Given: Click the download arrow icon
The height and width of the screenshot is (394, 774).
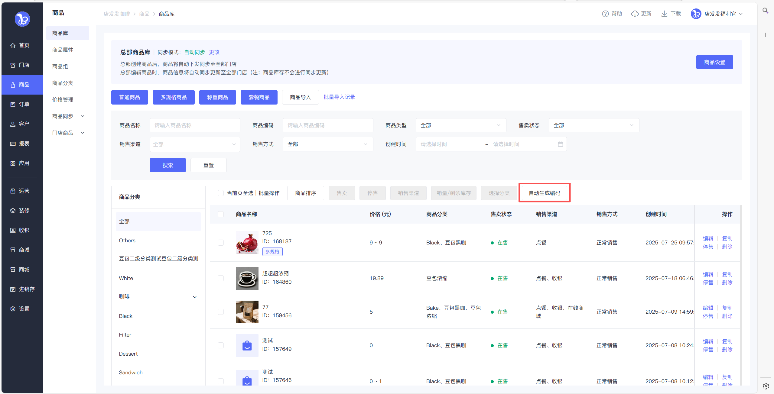Looking at the screenshot, I should click(664, 14).
